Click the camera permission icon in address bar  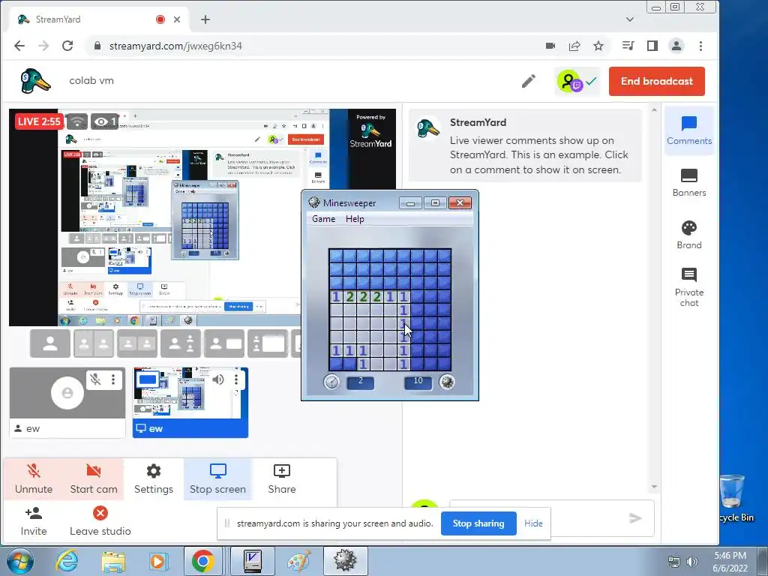(x=550, y=46)
